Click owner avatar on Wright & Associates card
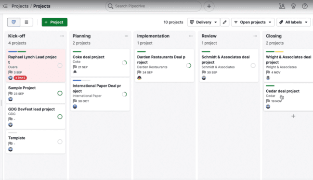This screenshot has width=313, height=180. click(x=268, y=78)
